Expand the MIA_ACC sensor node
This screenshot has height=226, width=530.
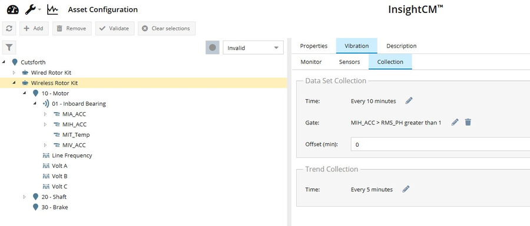pos(45,114)
